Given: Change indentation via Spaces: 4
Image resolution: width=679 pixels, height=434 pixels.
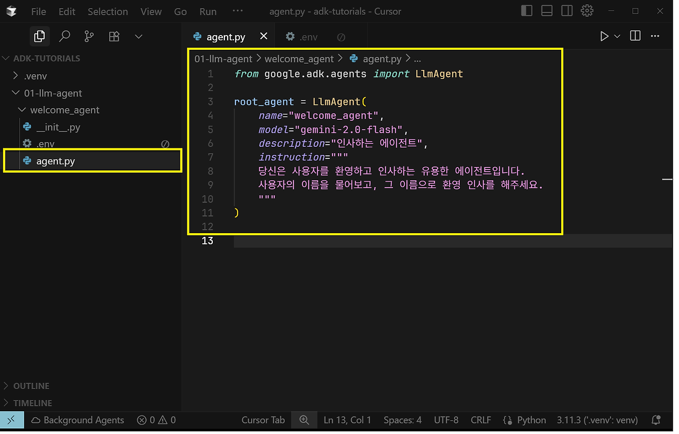Looking at the screenshot, I should [403, 420].
